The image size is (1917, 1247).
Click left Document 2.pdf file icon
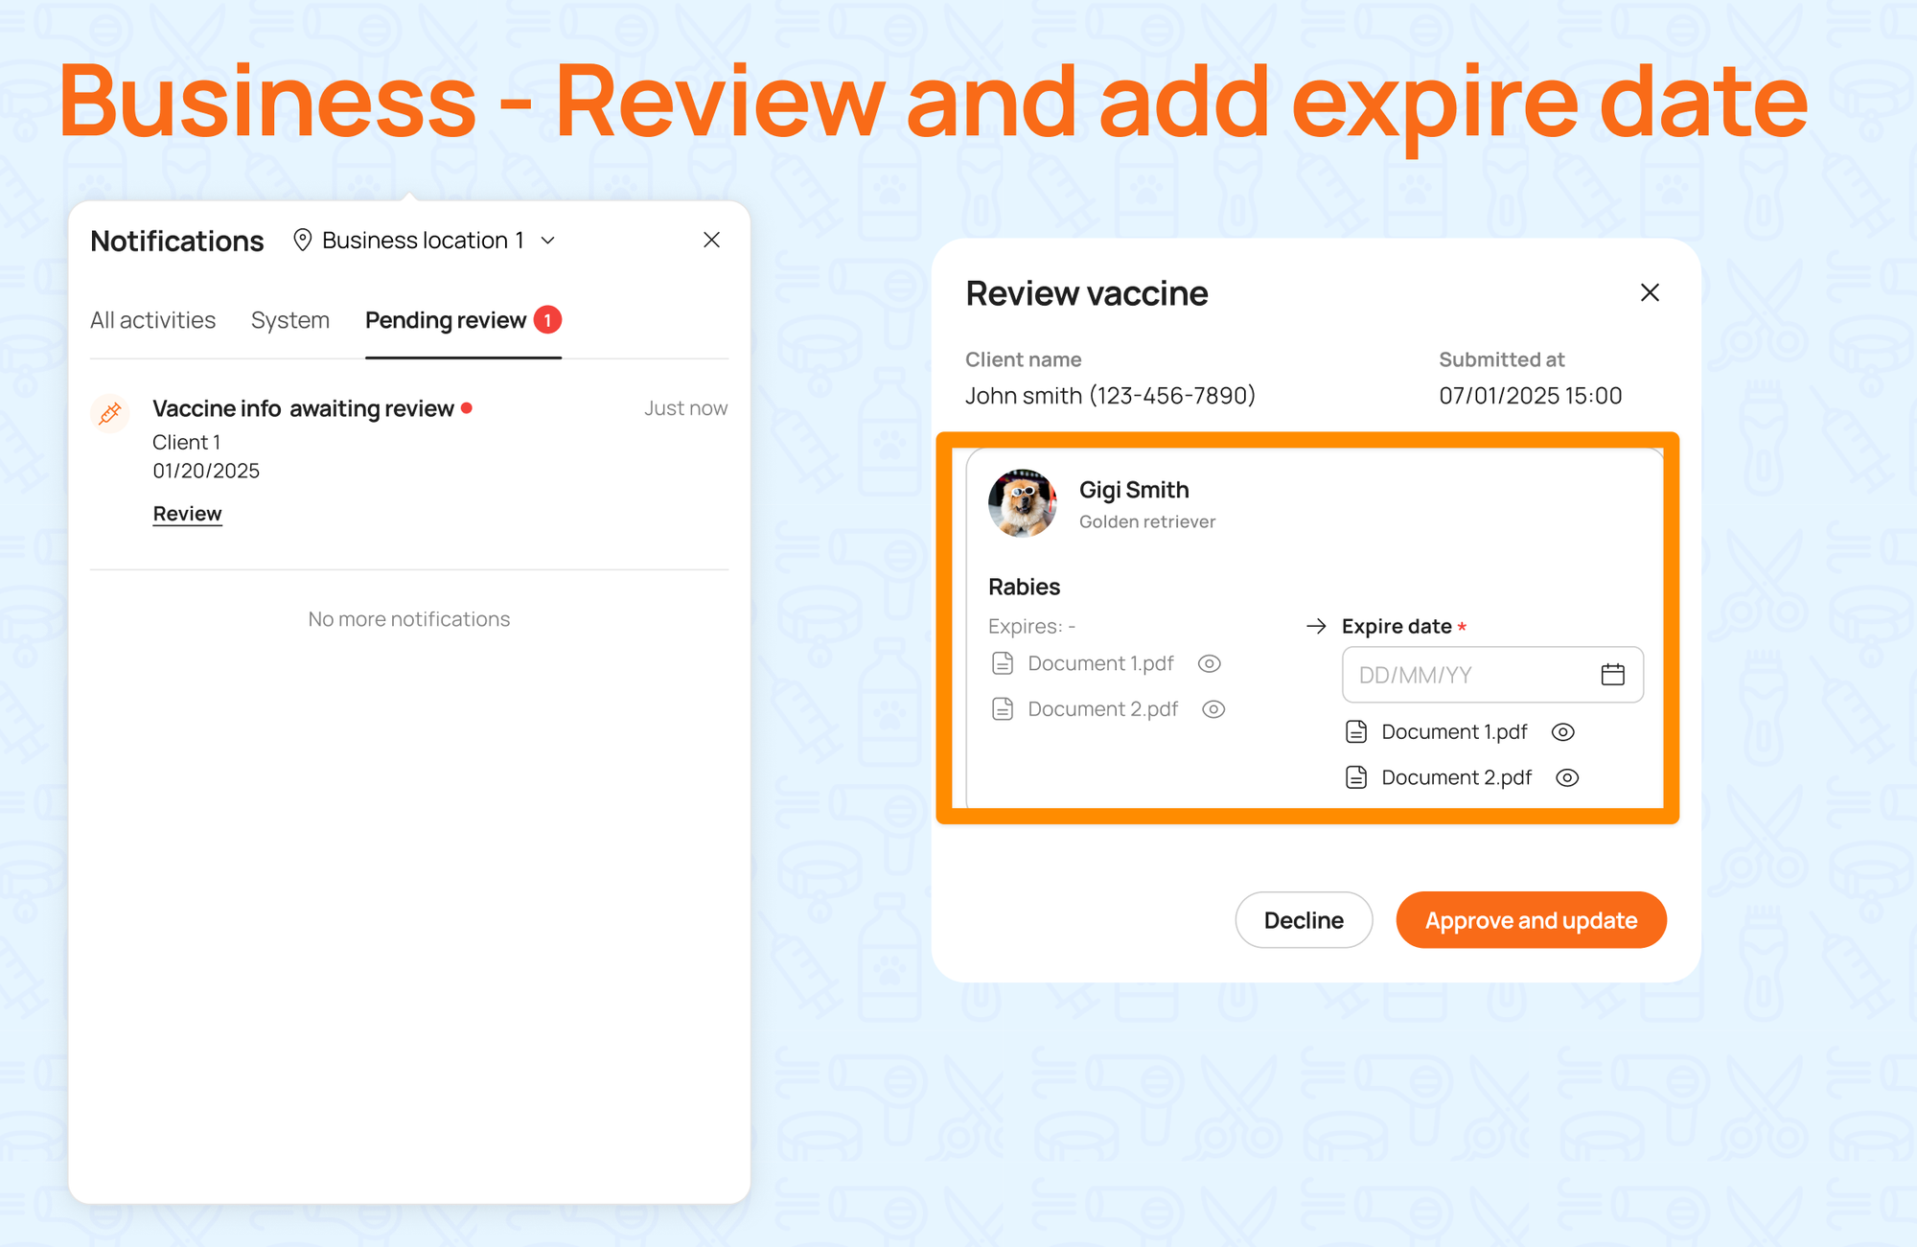click(x=1003, y=709)
